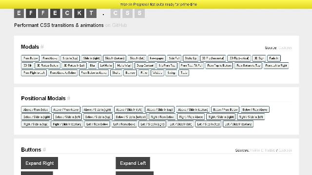Viewport: 312px width, 175px height.
Task: Click the 'Below / From Above' button
Action: (x=255, y=109)
